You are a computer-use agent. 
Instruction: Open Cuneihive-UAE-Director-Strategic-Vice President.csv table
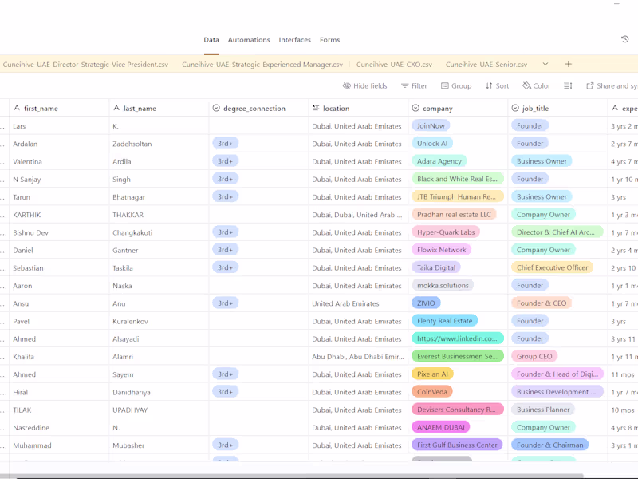pos(85,65)
